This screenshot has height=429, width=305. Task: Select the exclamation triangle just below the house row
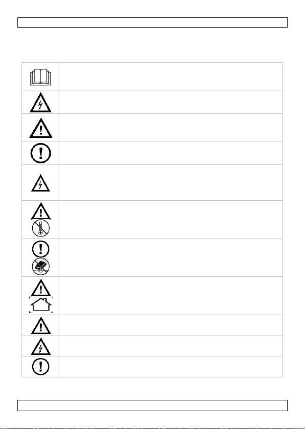coord(41,325)
